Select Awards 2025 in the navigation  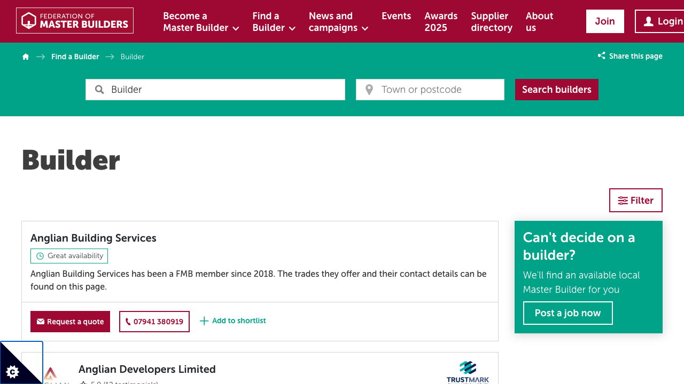(441, 22)
